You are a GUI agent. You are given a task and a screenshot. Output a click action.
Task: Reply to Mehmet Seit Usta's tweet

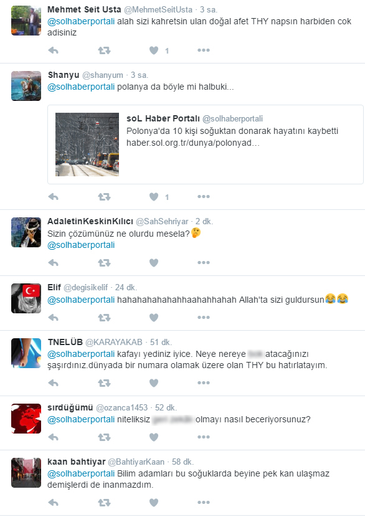pyautogui.click(x=53, y=50)
